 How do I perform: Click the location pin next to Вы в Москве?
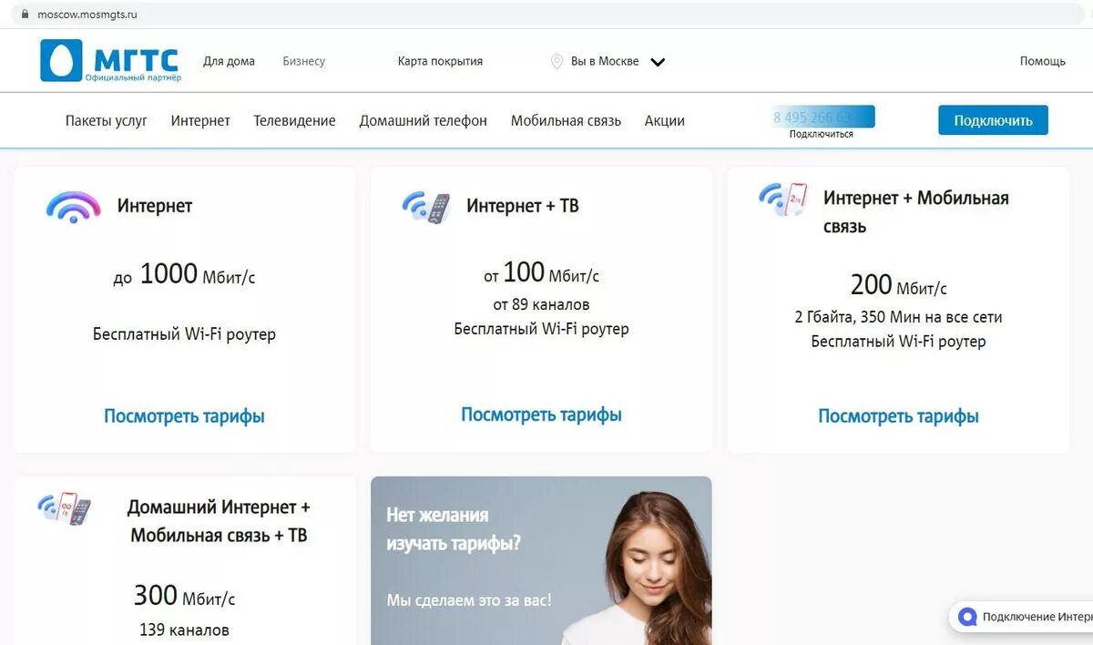pos(556,61)
